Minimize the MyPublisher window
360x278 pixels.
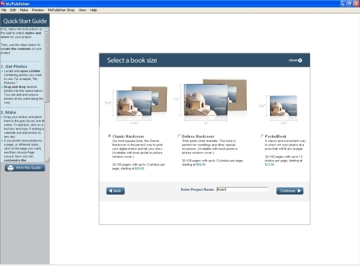[343, 3]
